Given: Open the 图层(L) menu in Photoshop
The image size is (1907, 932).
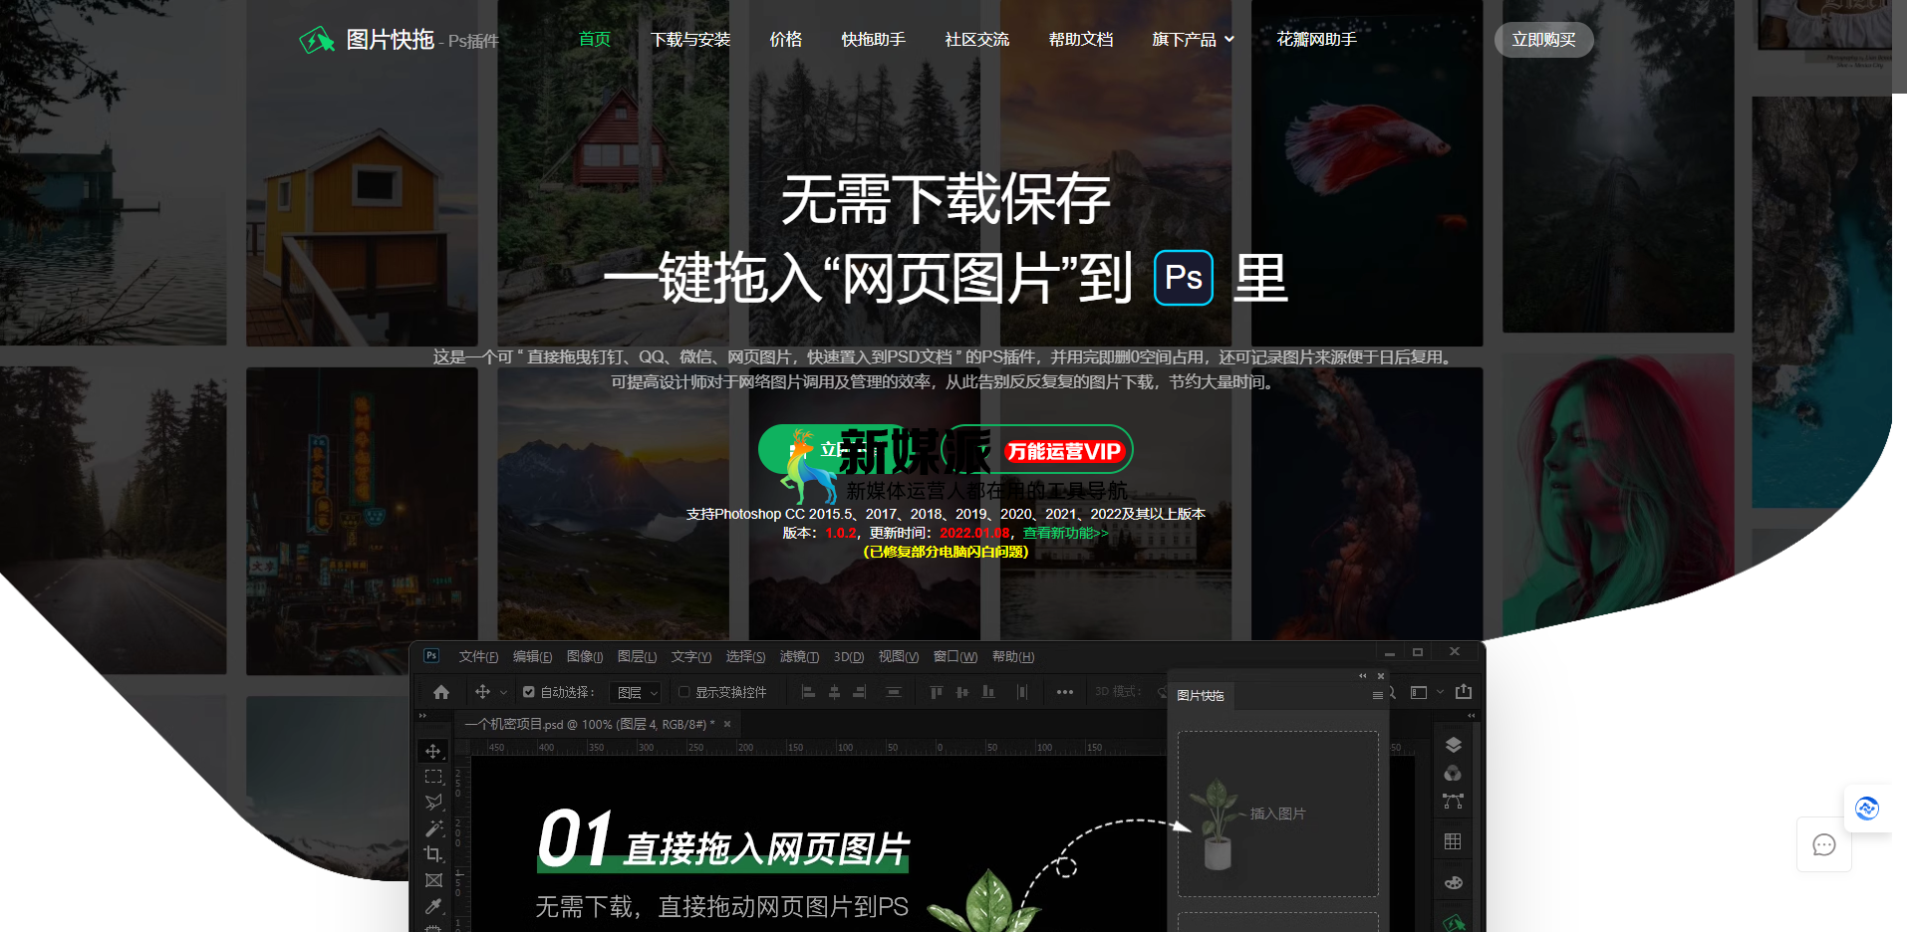Looking at the screenshot, I should 637,656.
